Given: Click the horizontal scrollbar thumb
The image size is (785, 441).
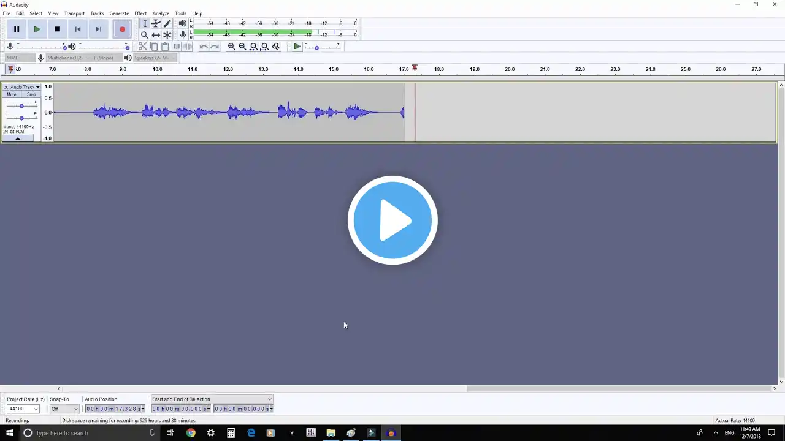Looking at the screenshot, I should point(620,388).
